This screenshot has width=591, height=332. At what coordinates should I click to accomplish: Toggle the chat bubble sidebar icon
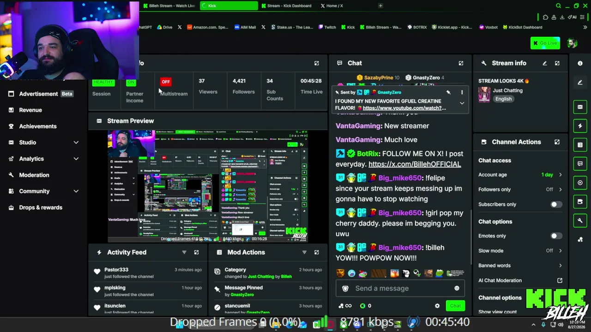[580, 164]
